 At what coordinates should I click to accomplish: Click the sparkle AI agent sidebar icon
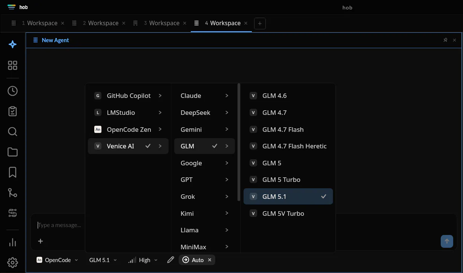pyautogui.click(x=12, y=44)
